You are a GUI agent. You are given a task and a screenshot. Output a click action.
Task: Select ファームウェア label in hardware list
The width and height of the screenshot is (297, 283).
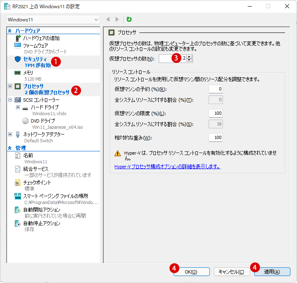[x=35, y=46]
